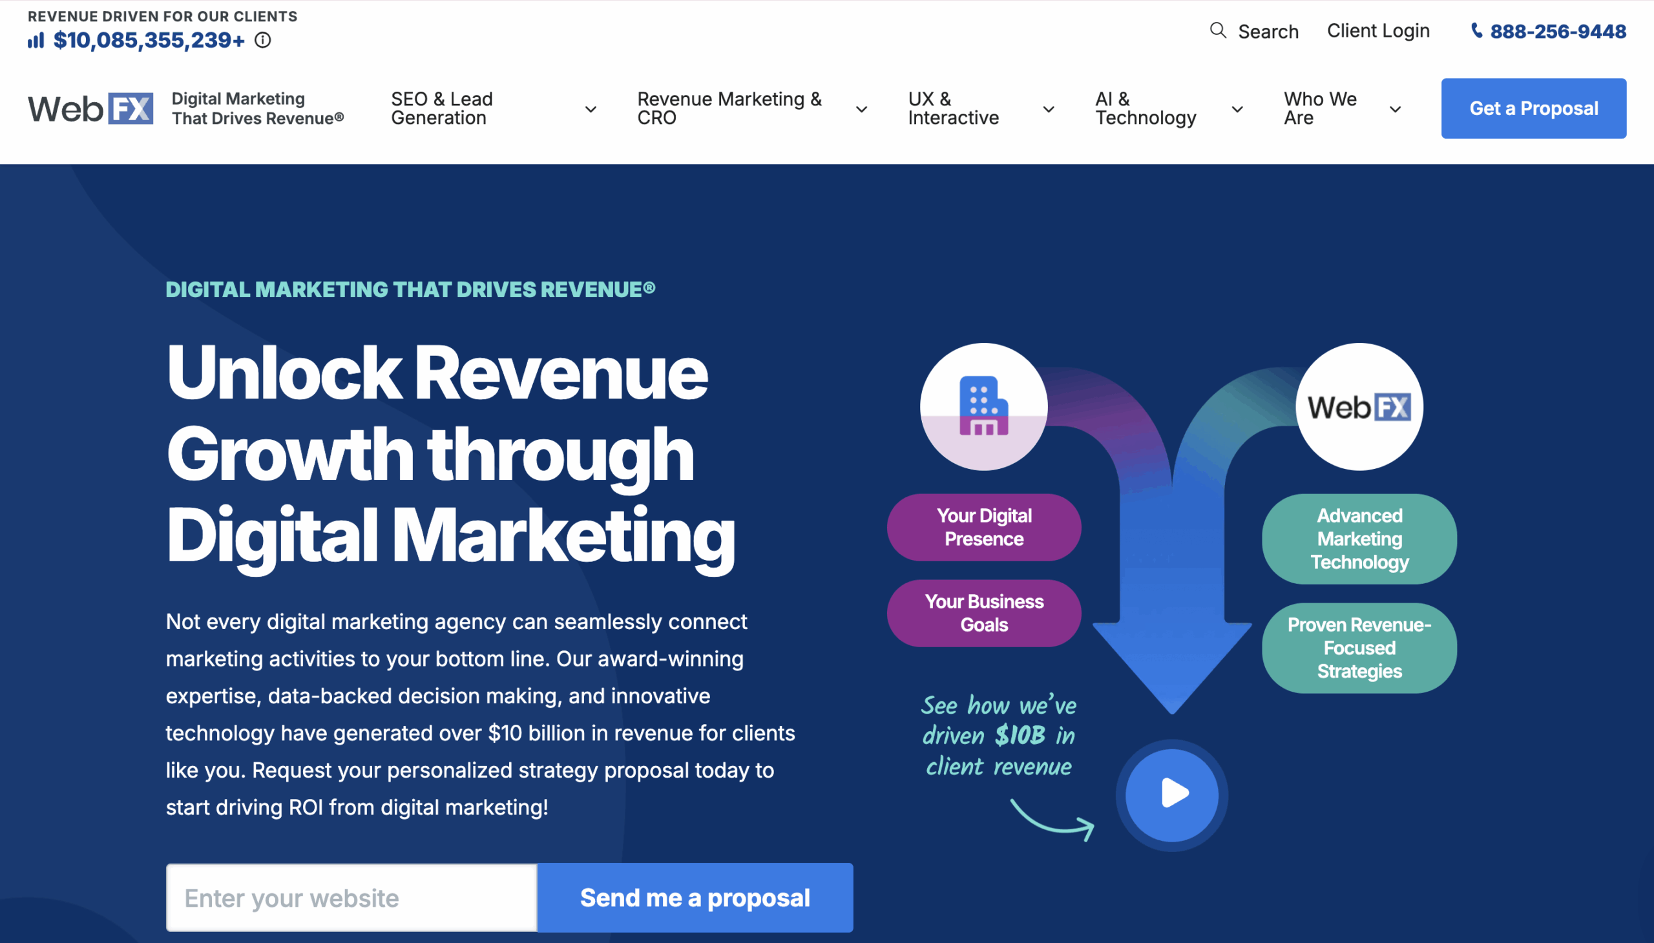Focus the Enter your website field
1654x943 pixels.
coord(351,898)
